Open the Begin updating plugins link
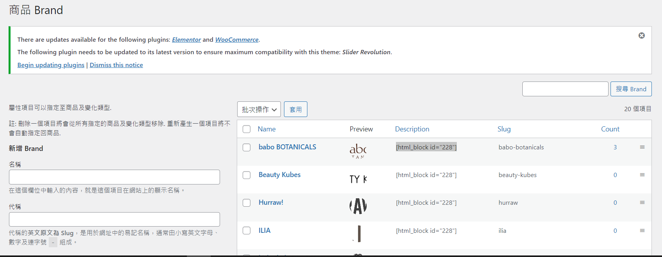The image size is (662, 257). (x=51, y=65)
